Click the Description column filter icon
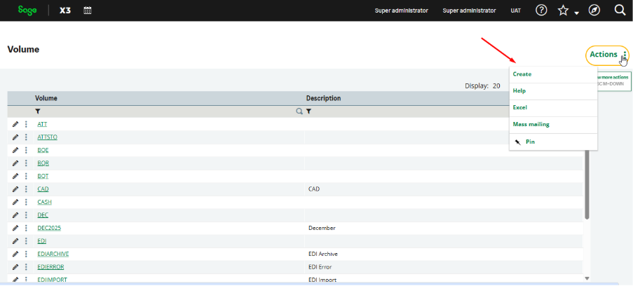The image size is (633, 286). [308, 111]
